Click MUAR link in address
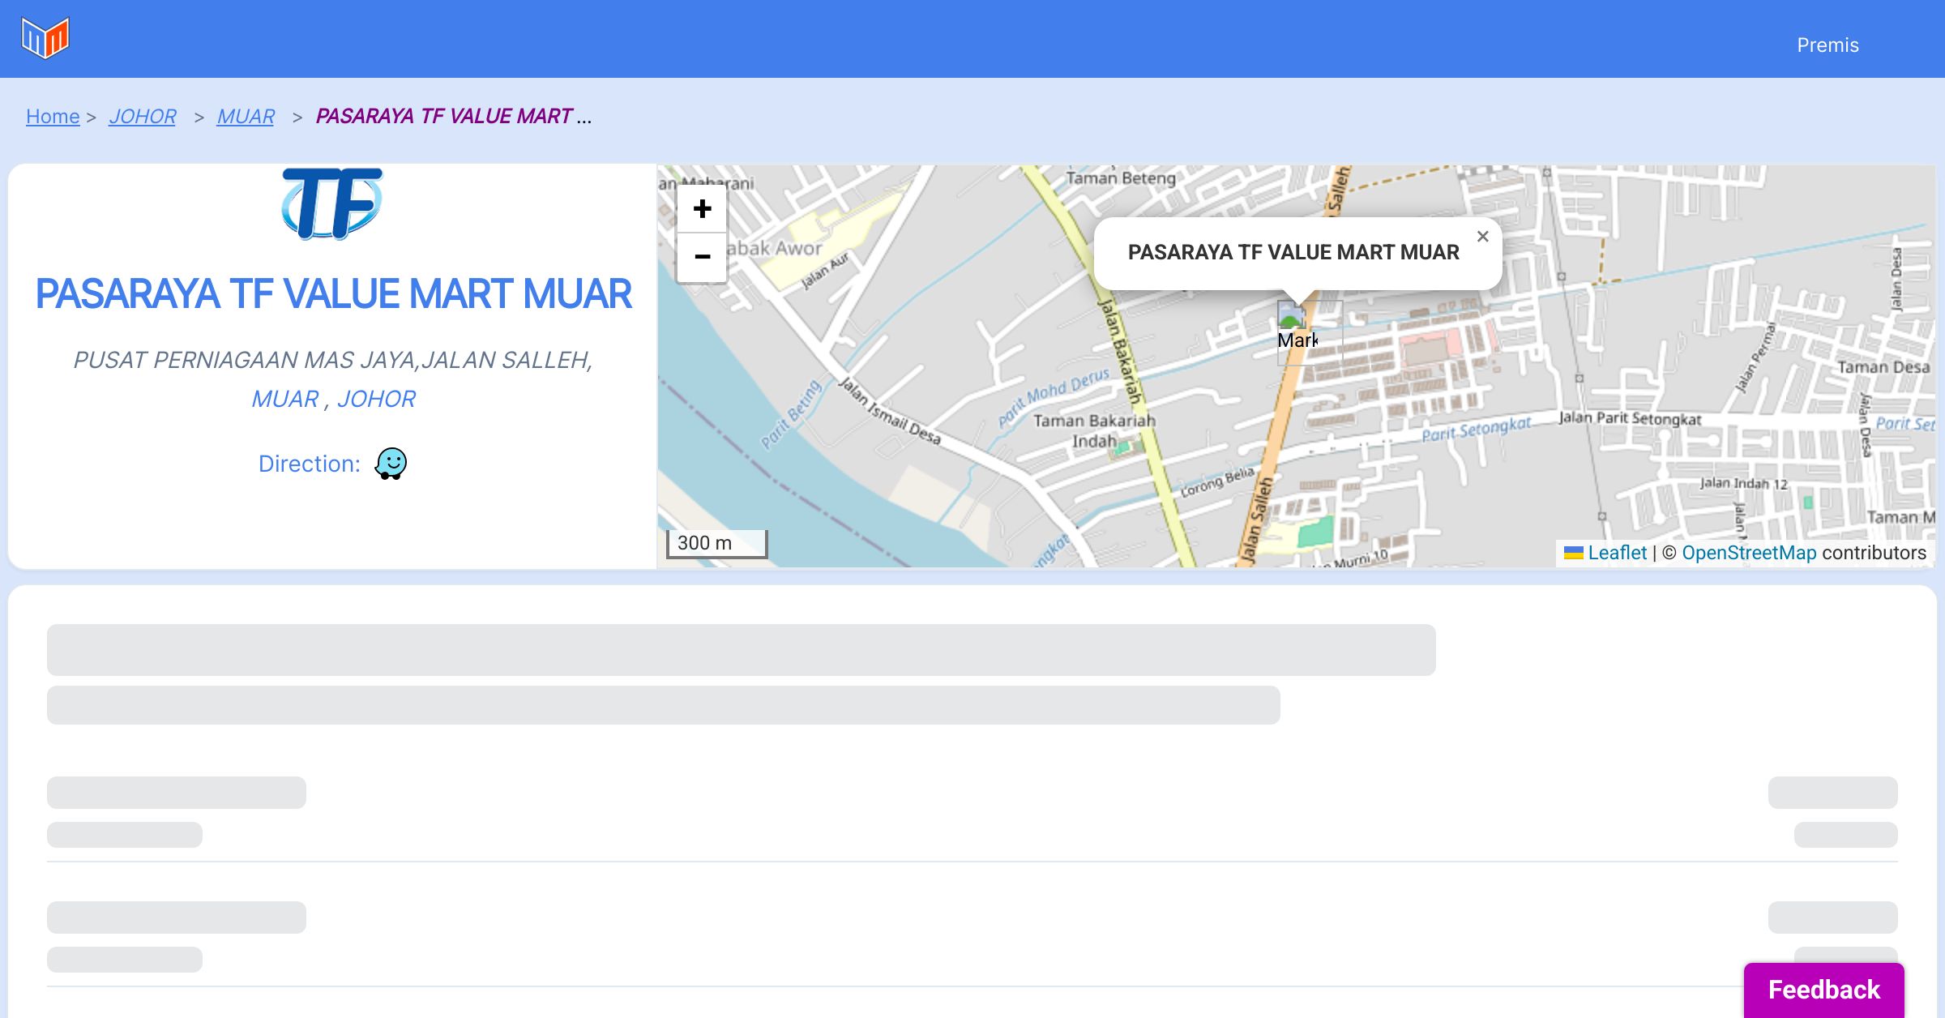This screenshot has width=1945, height=1018. pyautogui.click(x=285, y=399)
